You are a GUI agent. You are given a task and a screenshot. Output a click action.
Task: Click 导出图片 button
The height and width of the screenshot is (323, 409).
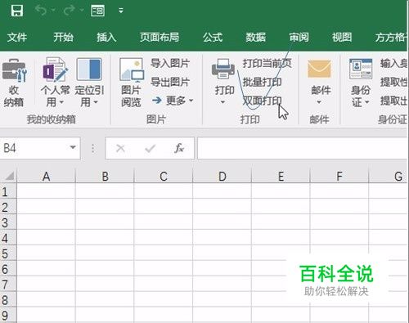point(170,82)
